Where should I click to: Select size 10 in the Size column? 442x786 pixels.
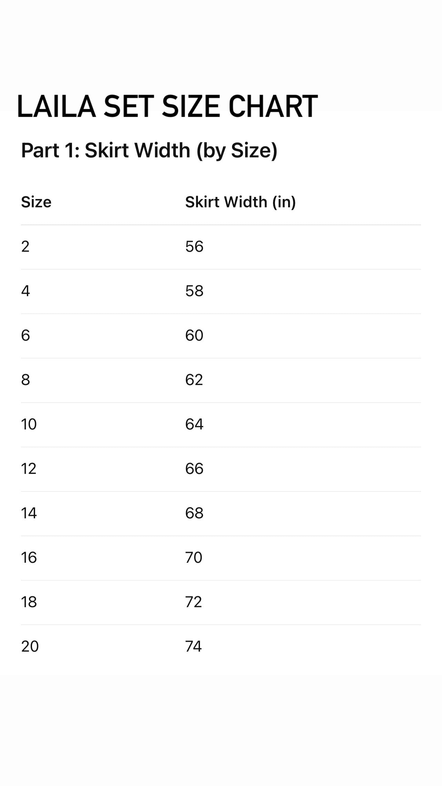(29, 424)
